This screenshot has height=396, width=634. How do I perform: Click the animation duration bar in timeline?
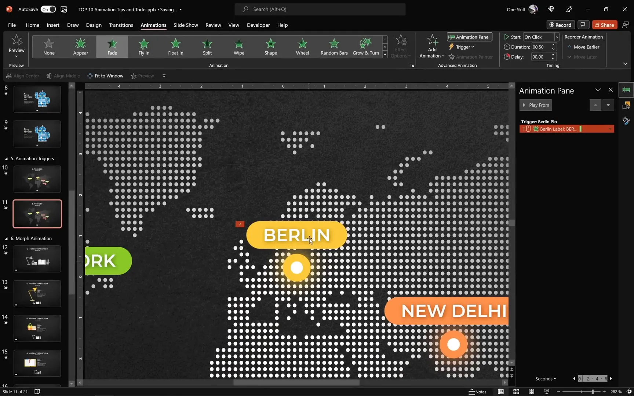point(580,129)
